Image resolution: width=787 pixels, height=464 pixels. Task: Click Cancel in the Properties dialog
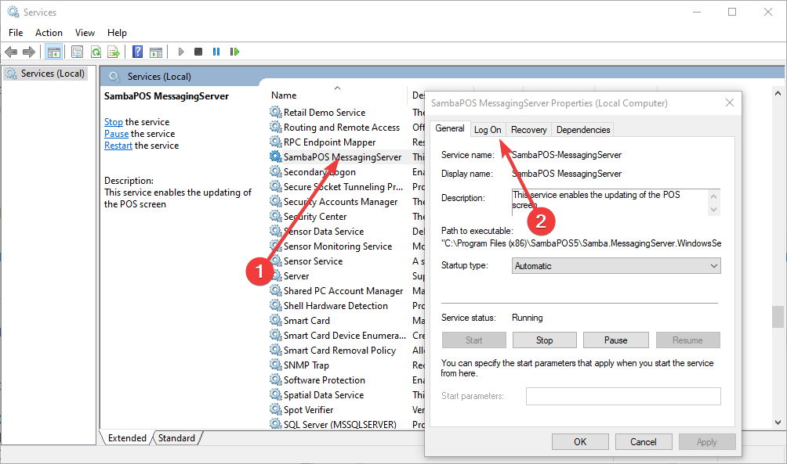[x=644, y=442]
